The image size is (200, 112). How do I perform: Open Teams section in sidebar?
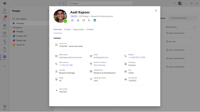pyautogui.click(x=5, y=26)
